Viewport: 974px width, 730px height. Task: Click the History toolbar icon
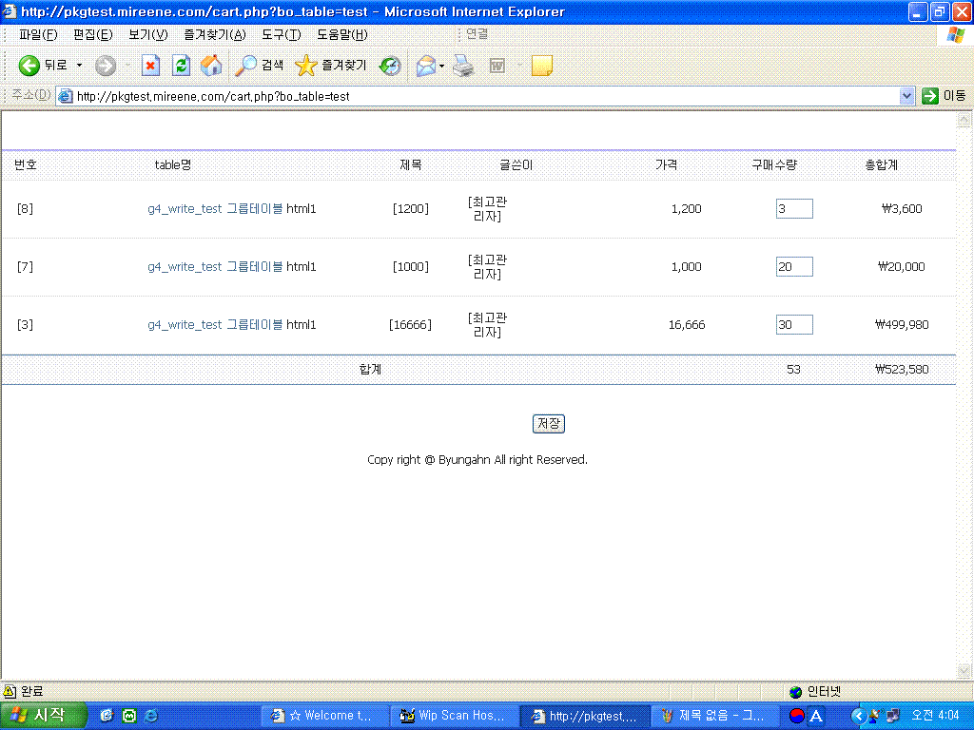tap(390, 66)
